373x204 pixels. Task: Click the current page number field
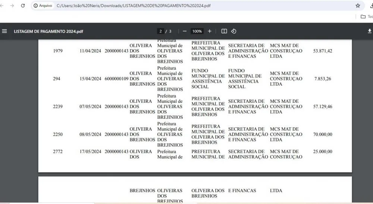coord(161,31)
